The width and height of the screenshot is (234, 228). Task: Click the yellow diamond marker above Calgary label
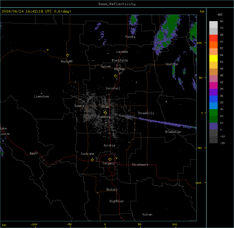[110, 159]
